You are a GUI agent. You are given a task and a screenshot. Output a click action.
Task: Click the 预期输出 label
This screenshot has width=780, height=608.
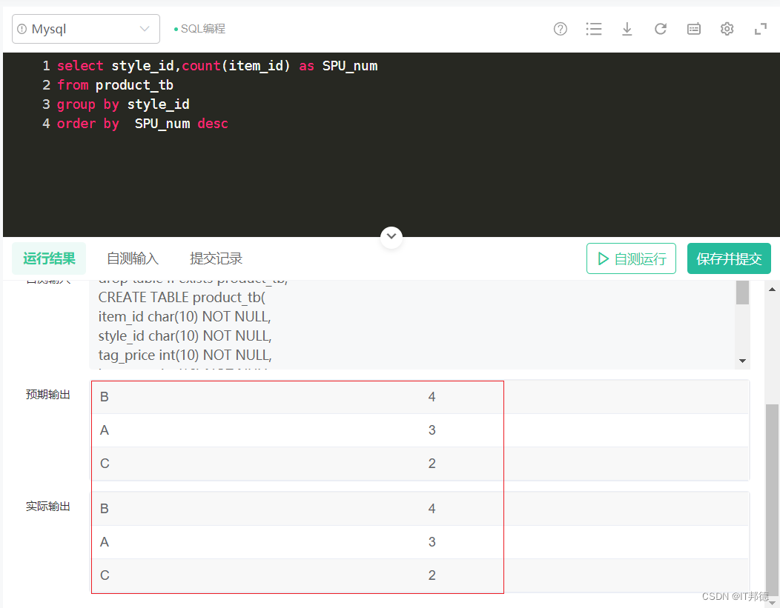(x=47, y=395)
